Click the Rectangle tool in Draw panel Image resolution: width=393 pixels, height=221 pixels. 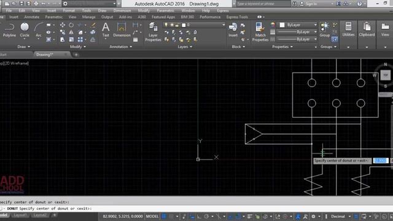[49, 25]
